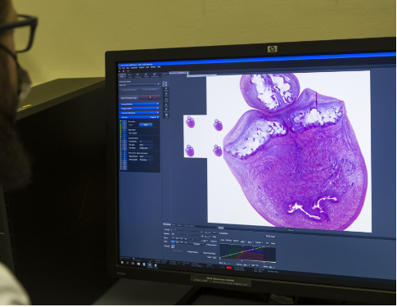
Task: Click the green indicator in the status bar
Action: point(221,267)
